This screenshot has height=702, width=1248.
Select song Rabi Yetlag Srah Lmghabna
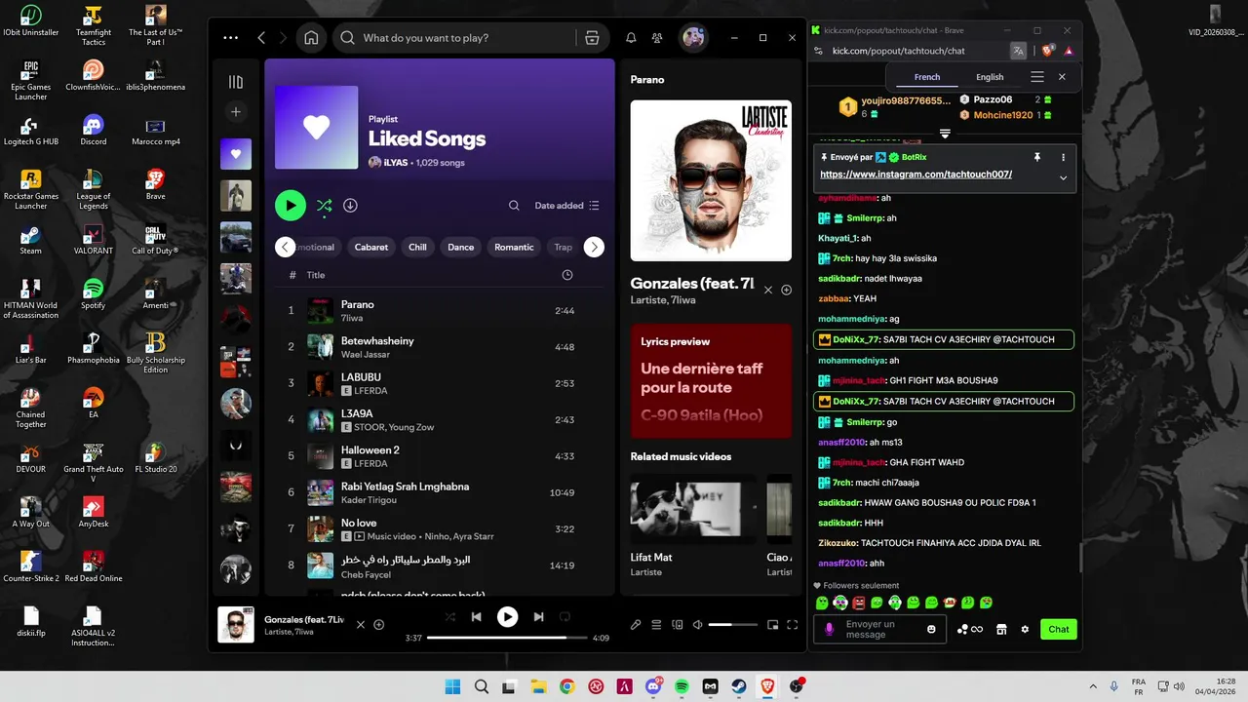click(441, 492)
